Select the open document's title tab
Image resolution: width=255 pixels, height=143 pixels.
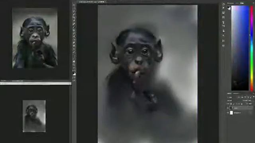click(x=92, y=2)
